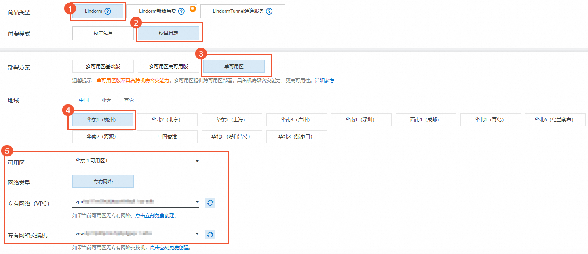
Task: Select 多可用区基础版 deployment
Action: pyautogui.click(x=103, y=66)
